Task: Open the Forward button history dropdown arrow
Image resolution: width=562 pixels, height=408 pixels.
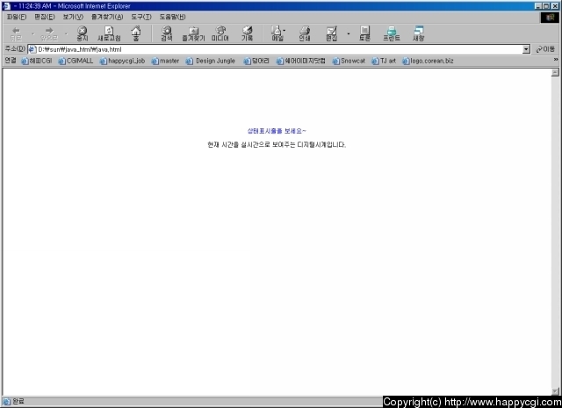Action: coord(66,33)
